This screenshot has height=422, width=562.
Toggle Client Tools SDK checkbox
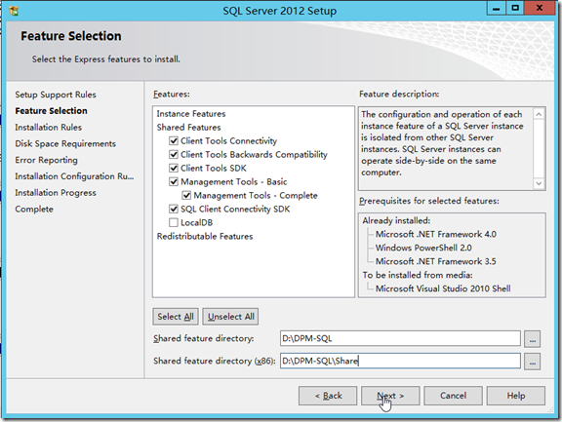coord(174,169)
